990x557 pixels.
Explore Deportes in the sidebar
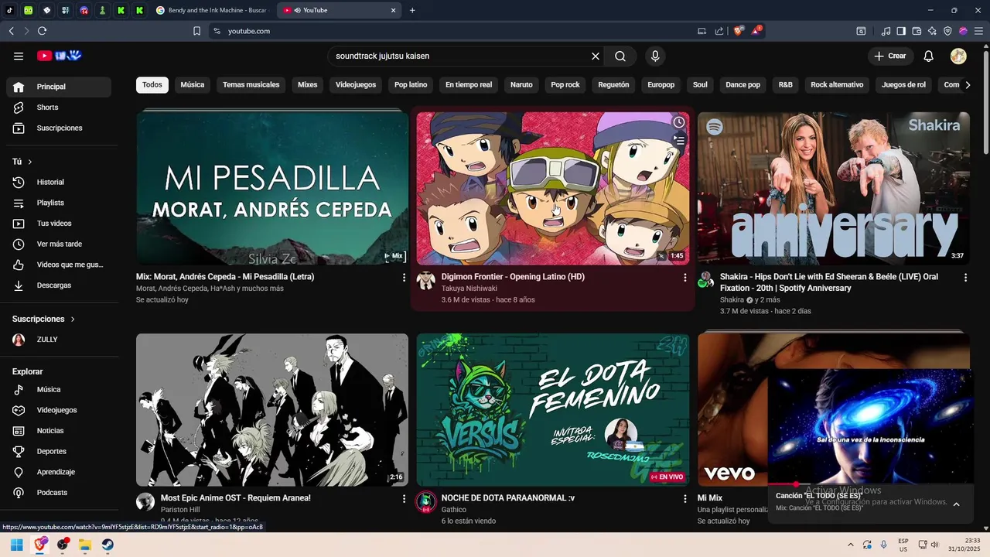pyautogui.click(x=59, y=451)
